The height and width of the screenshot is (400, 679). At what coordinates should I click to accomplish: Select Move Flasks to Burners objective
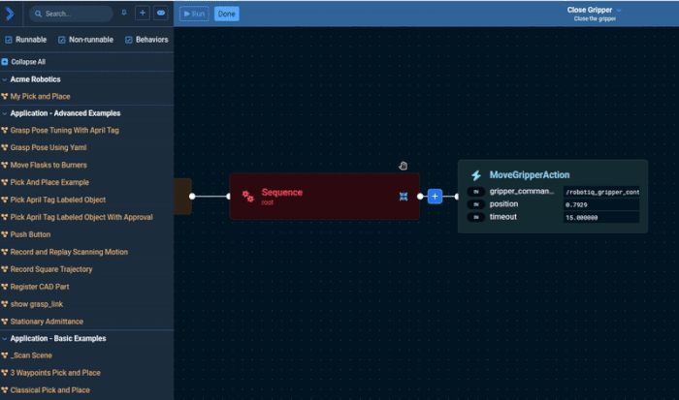pos(50,165)
